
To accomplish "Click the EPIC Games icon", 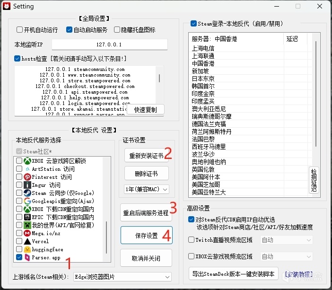I will 27,217.
